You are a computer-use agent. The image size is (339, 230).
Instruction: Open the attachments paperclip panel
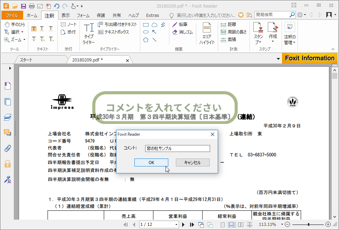pos(8,148)
